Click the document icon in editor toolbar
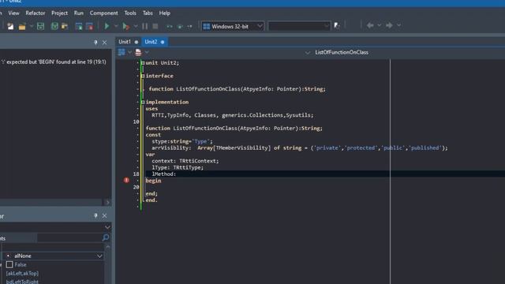 [139, 52]
